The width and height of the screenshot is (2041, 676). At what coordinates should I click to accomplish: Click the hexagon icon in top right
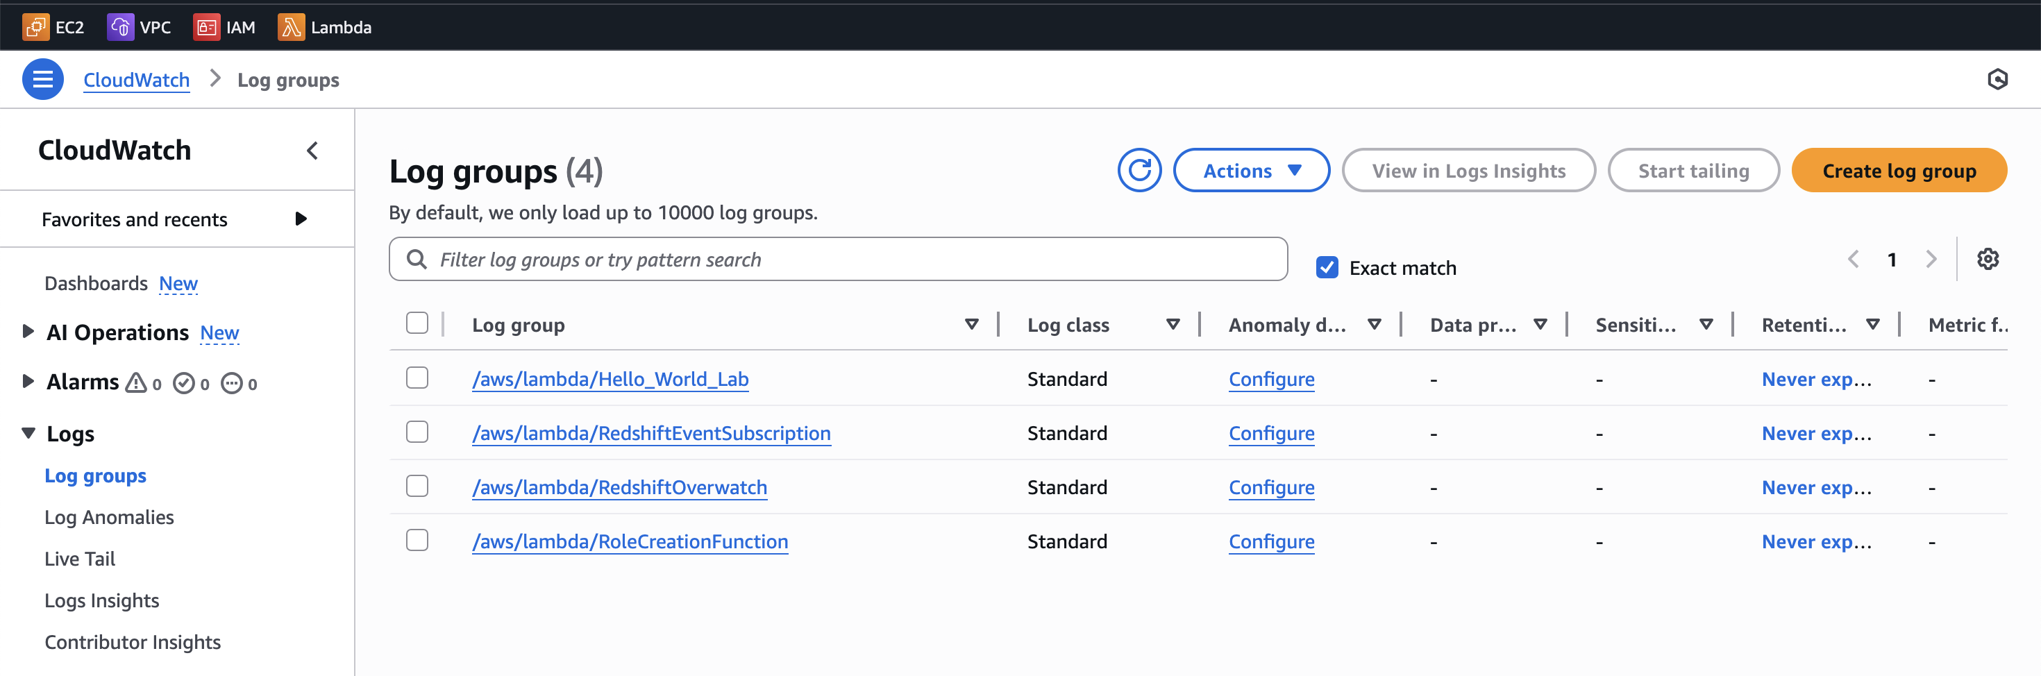pos(1997,79)
